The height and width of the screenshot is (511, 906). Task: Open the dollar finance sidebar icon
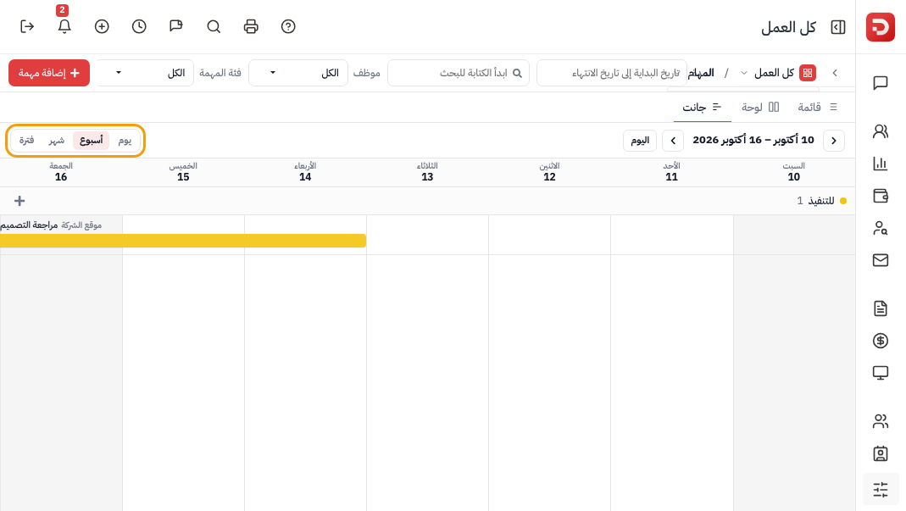coord(881,341)
